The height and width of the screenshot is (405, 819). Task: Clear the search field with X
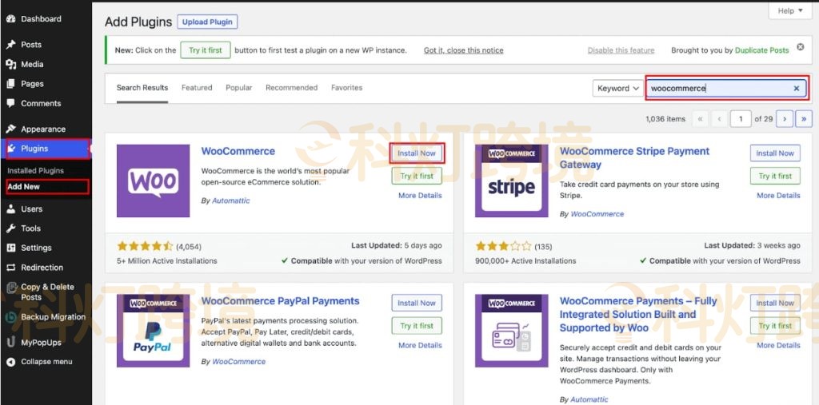coord(797,88)
